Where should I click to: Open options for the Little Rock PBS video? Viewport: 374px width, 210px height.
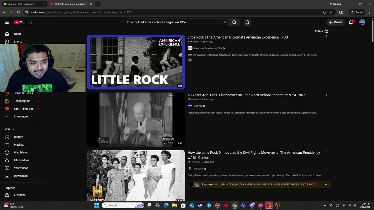(x=327, y=37)
